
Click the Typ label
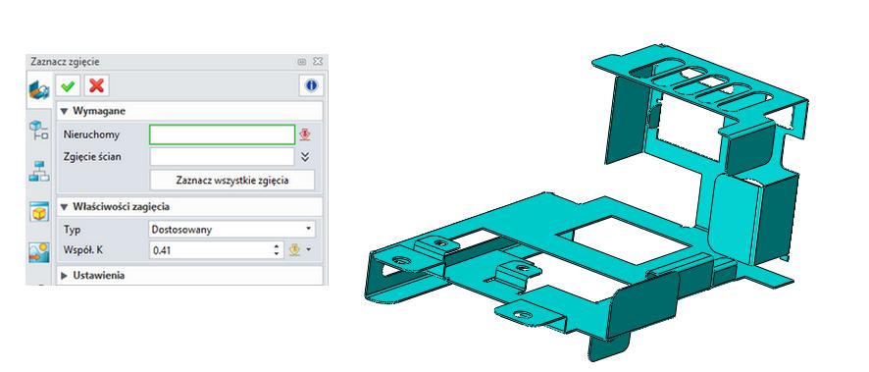pyautogui.click(x=72, y=230)
